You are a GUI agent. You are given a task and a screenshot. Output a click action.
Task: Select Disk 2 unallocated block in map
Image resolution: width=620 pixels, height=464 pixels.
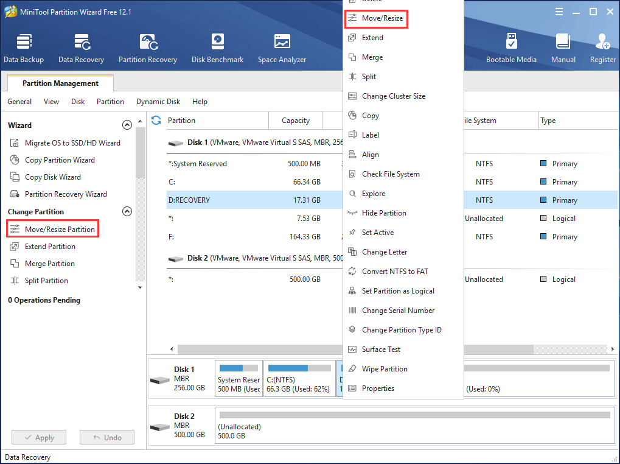415,425
